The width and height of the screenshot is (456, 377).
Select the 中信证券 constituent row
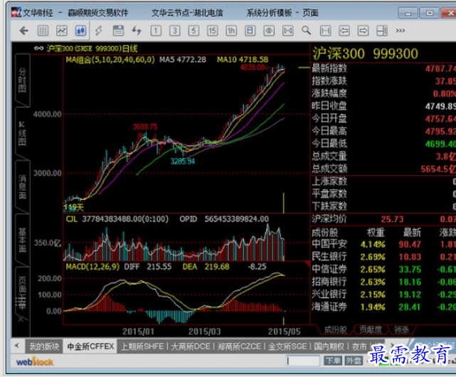383,269
